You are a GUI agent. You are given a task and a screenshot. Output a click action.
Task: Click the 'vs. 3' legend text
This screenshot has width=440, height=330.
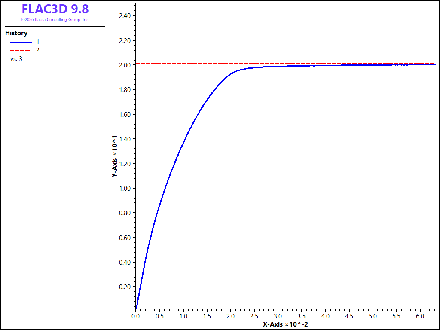(16, 59)
